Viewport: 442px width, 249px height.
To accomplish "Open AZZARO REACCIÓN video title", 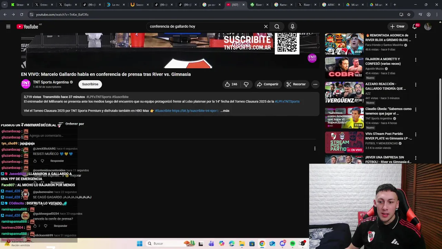I will pos(385,86).
